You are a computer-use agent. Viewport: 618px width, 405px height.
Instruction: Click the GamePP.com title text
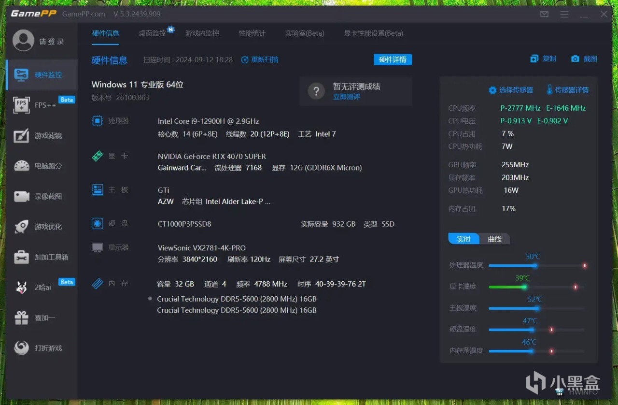tap(84, 14)
